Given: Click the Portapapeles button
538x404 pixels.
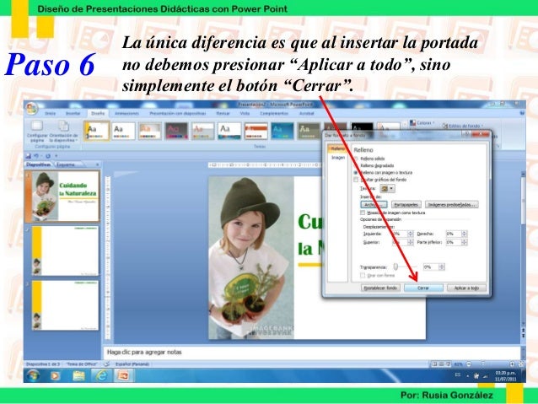Looking at the screenshot, I should (406, 205).
